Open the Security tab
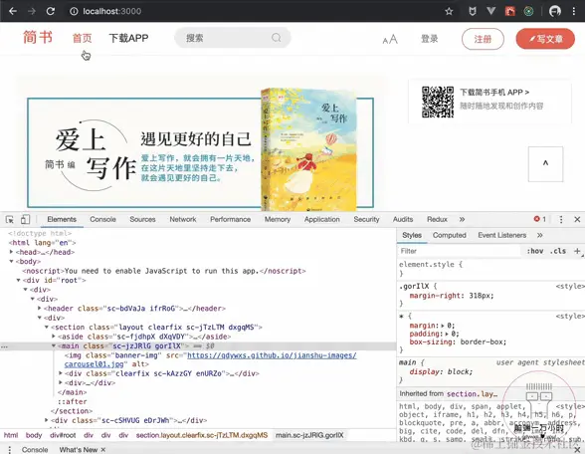Screen dimensions: 585x454 pos(366,219)
